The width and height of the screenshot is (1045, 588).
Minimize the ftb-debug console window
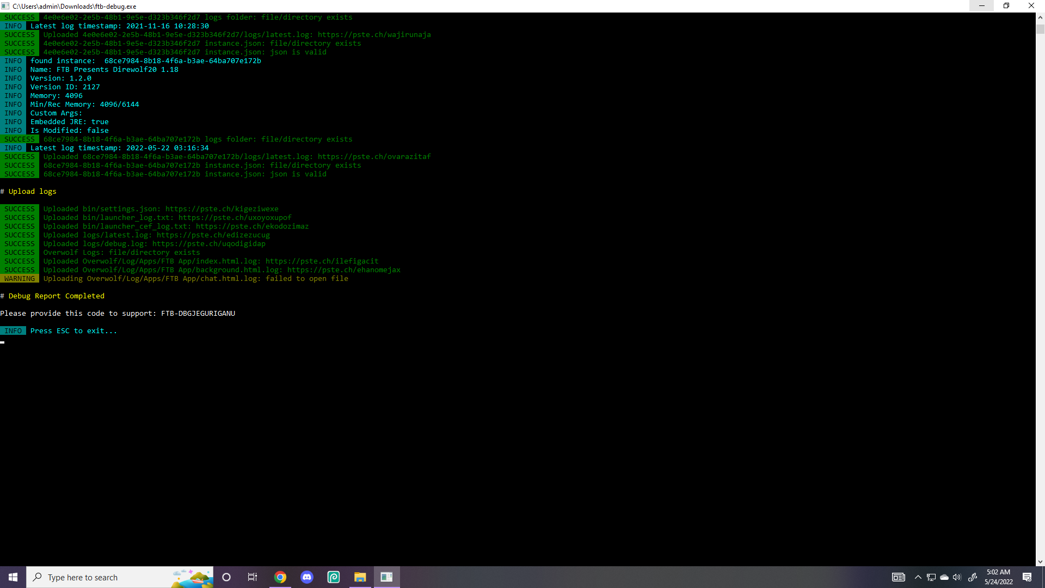pos(982,6)
